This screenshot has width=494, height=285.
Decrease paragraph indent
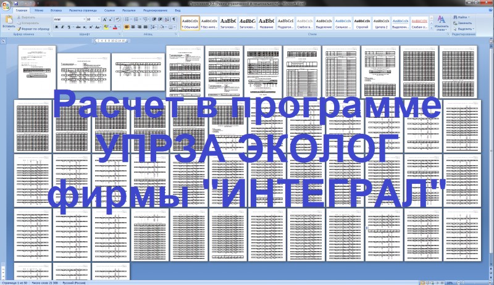click(154, 20)
